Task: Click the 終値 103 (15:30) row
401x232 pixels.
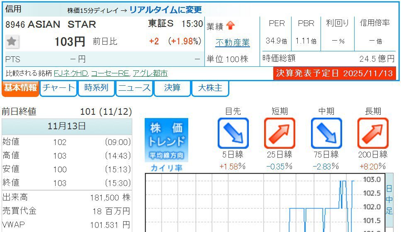Action: pos(67,183)
